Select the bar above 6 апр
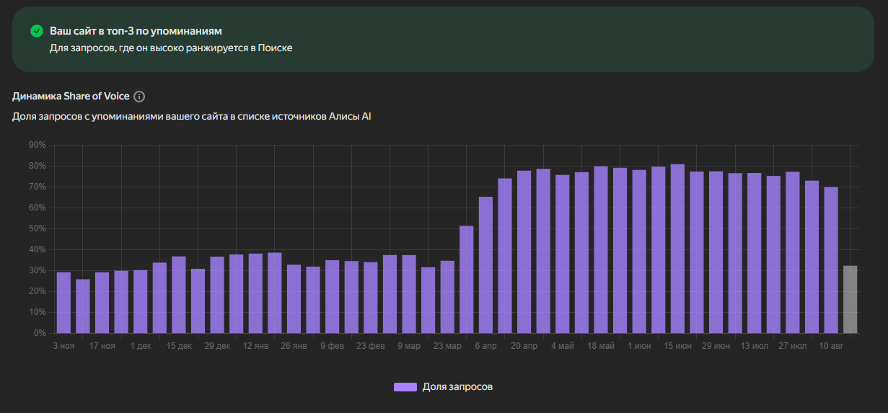The image size is (888, 413). tap(485, 265)
